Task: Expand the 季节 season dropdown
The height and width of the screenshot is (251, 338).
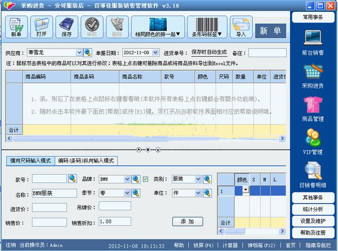Action: tap(127, 193)
